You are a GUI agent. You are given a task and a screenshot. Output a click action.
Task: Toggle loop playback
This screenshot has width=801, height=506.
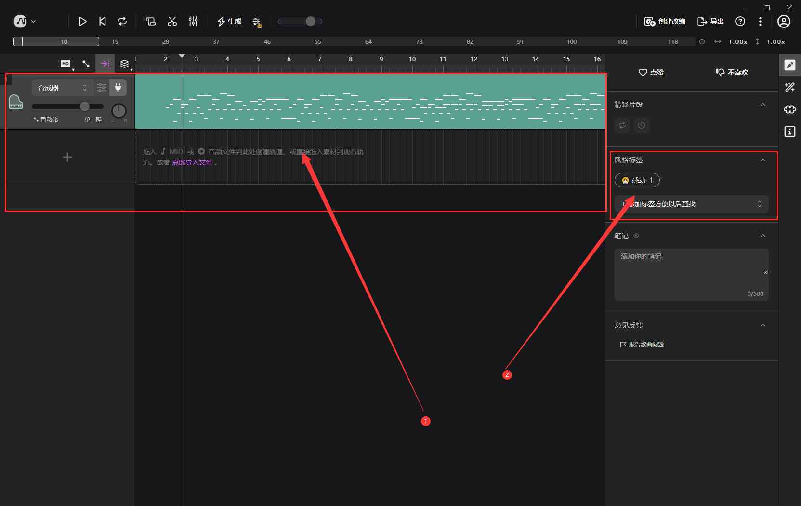coord(122,21)
